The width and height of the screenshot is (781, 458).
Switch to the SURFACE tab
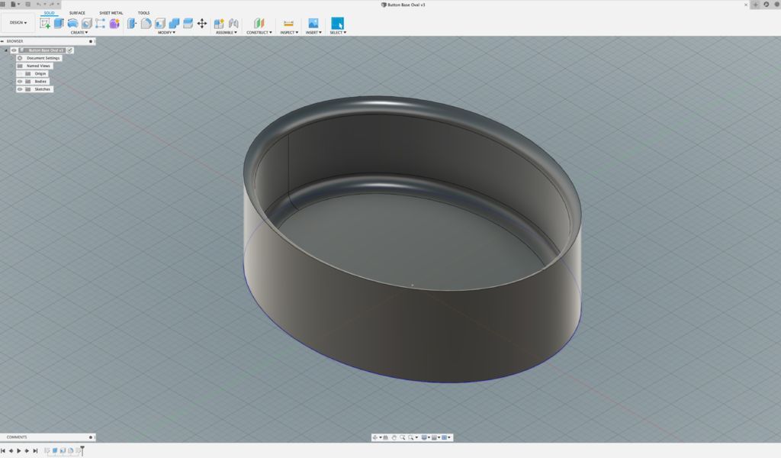point(79,13)
